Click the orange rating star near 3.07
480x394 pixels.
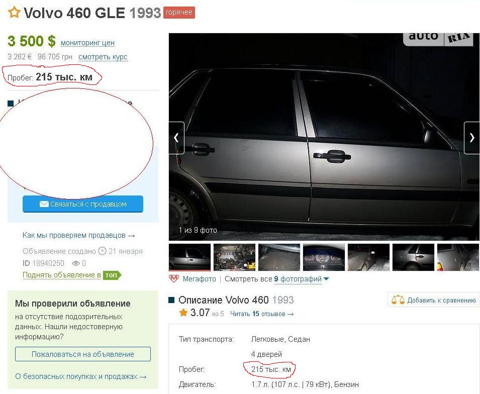point(183,313)
